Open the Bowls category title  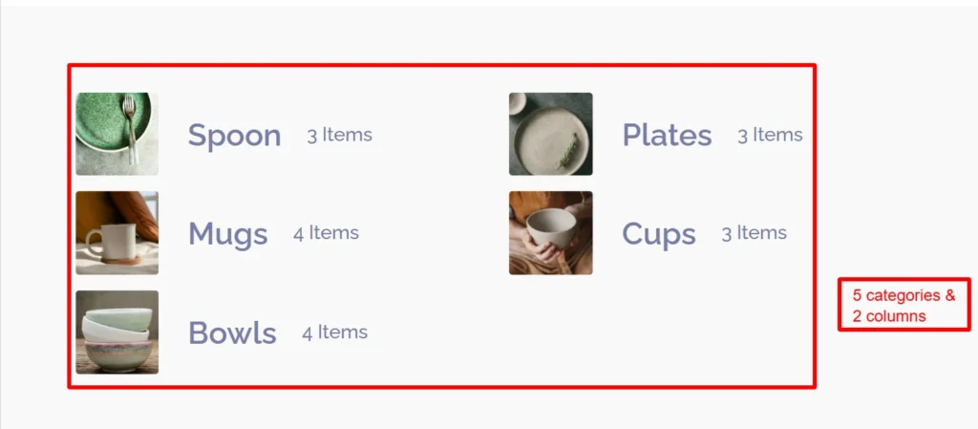pos(232,333)
